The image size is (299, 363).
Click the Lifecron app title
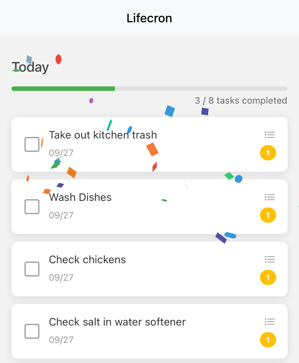(149, 18)
